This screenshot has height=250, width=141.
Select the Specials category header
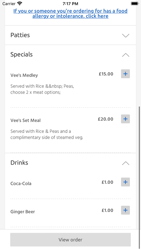coord(70,55)
